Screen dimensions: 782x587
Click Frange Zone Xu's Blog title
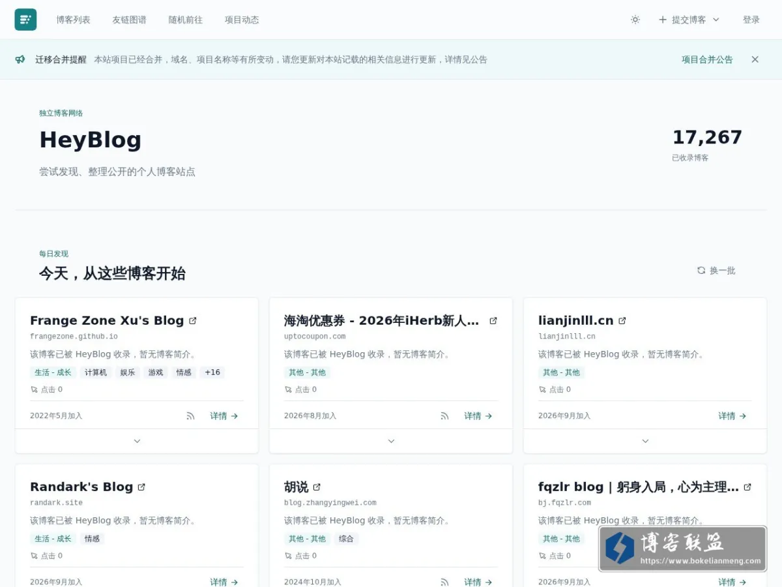click(107, 320)
